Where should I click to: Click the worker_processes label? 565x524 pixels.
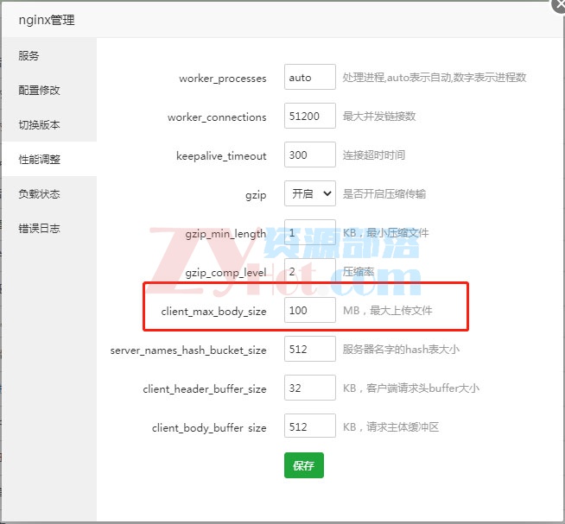pyautogui.click(x=223, y=79)
